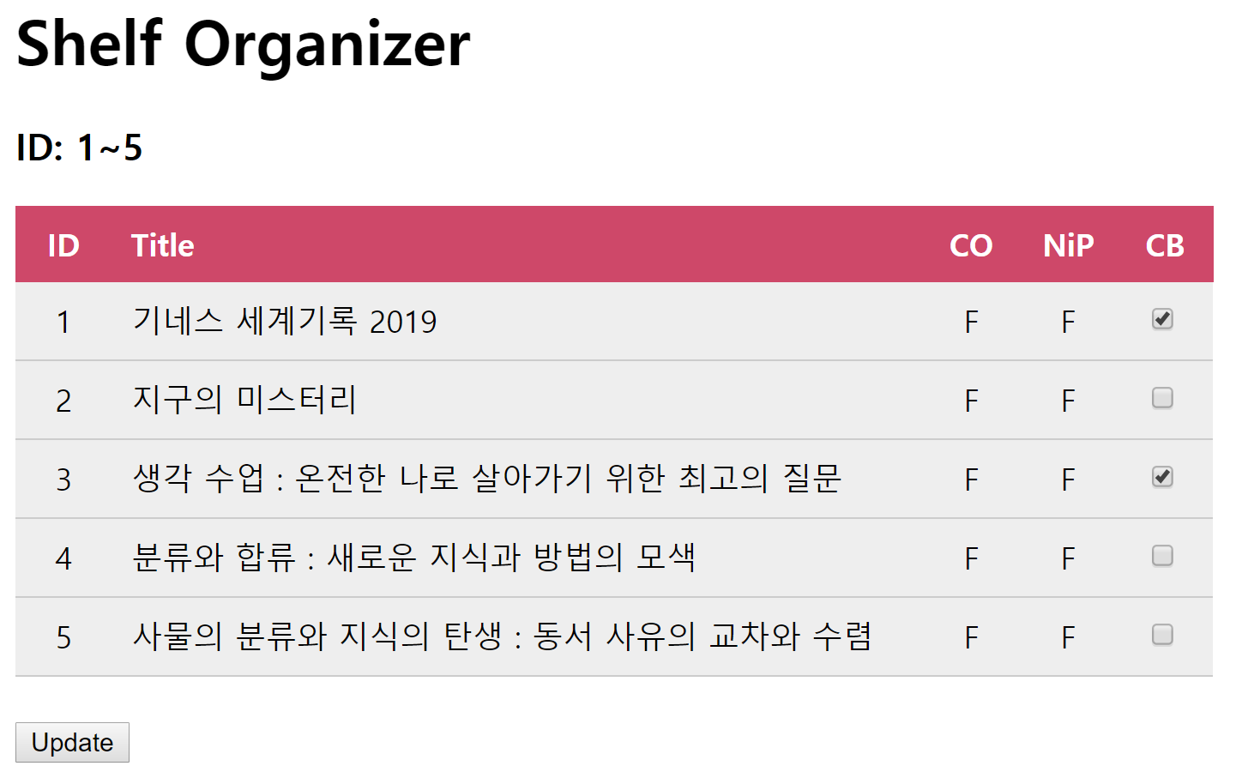Viewport: 1242px width, 778px height.
Task: Check the CB checkbox on row 5
Action: (x=1162, y=635)
